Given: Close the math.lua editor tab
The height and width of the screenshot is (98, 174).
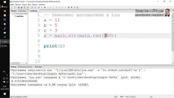Looking at the screenshot, I should coord(39,11).
